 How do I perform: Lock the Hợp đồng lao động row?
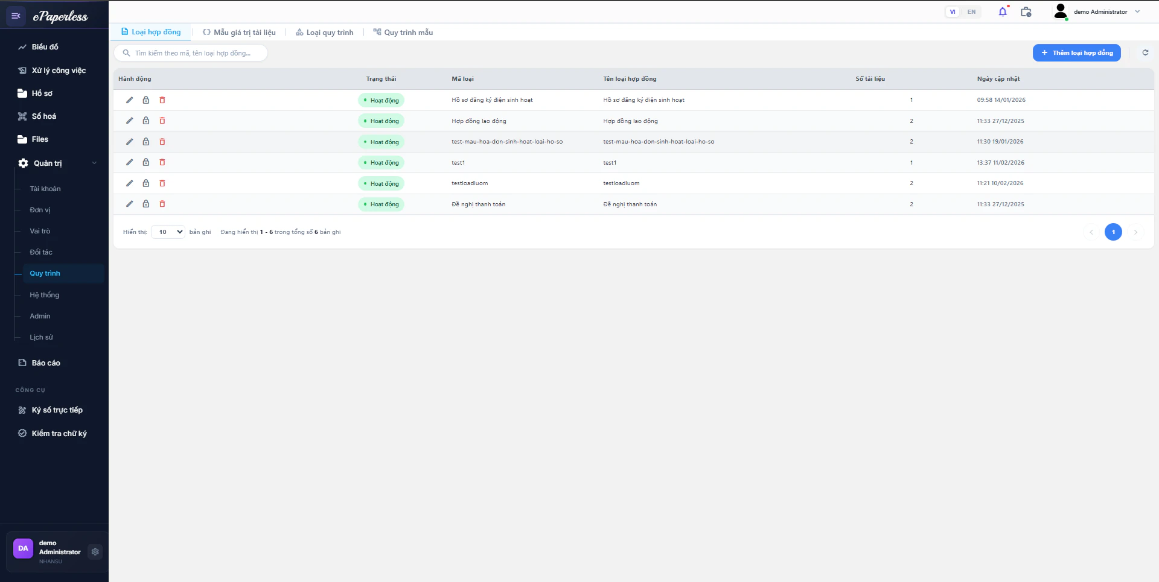click(x=145, y=121)
